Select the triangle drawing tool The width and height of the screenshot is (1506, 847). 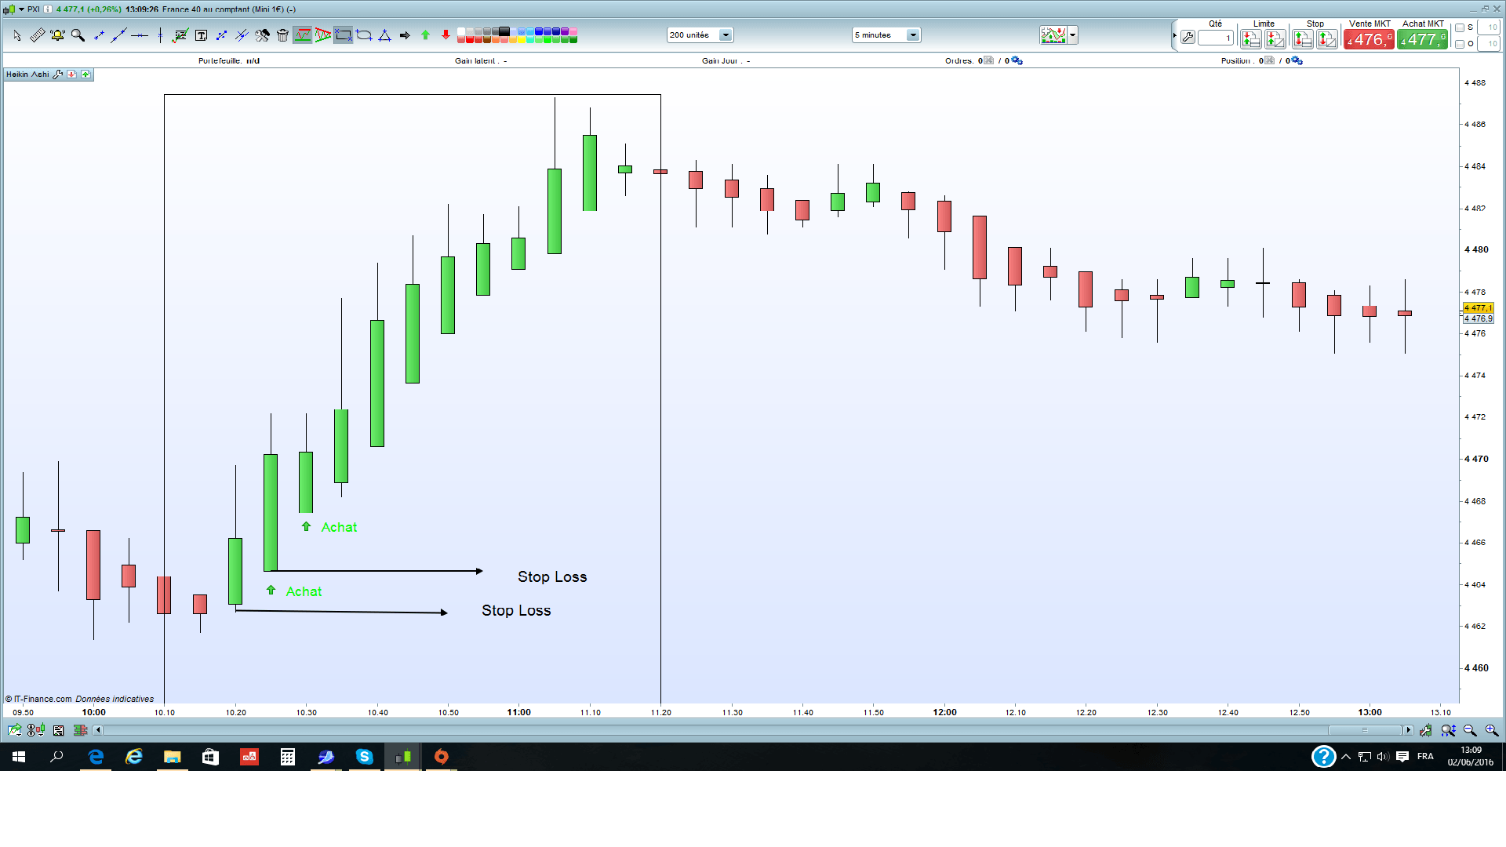(x=384, y=35)
